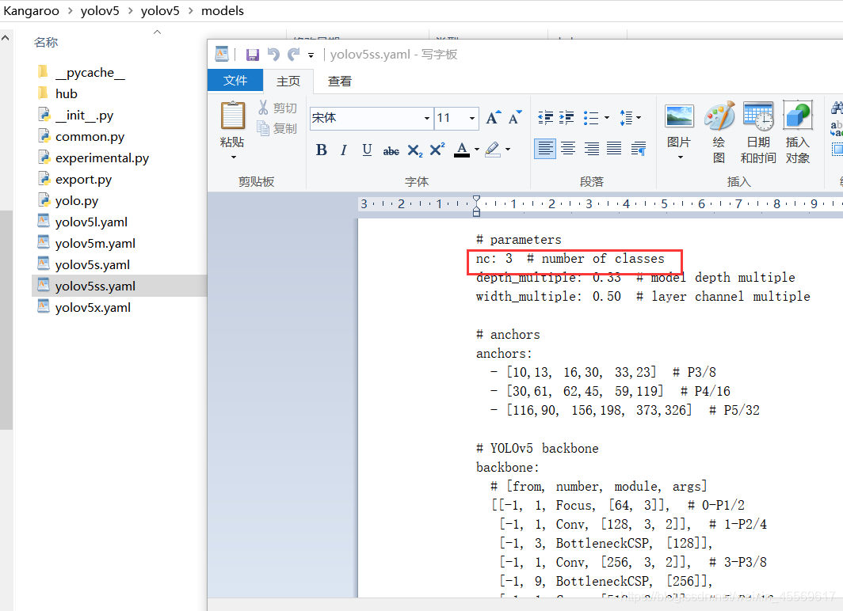Click the models breadcrumb folder

click(x=223, y=10)
